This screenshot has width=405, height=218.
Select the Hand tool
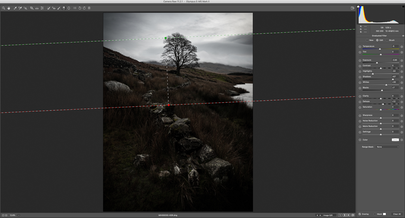pyautogui.click(x=9, y=8)
